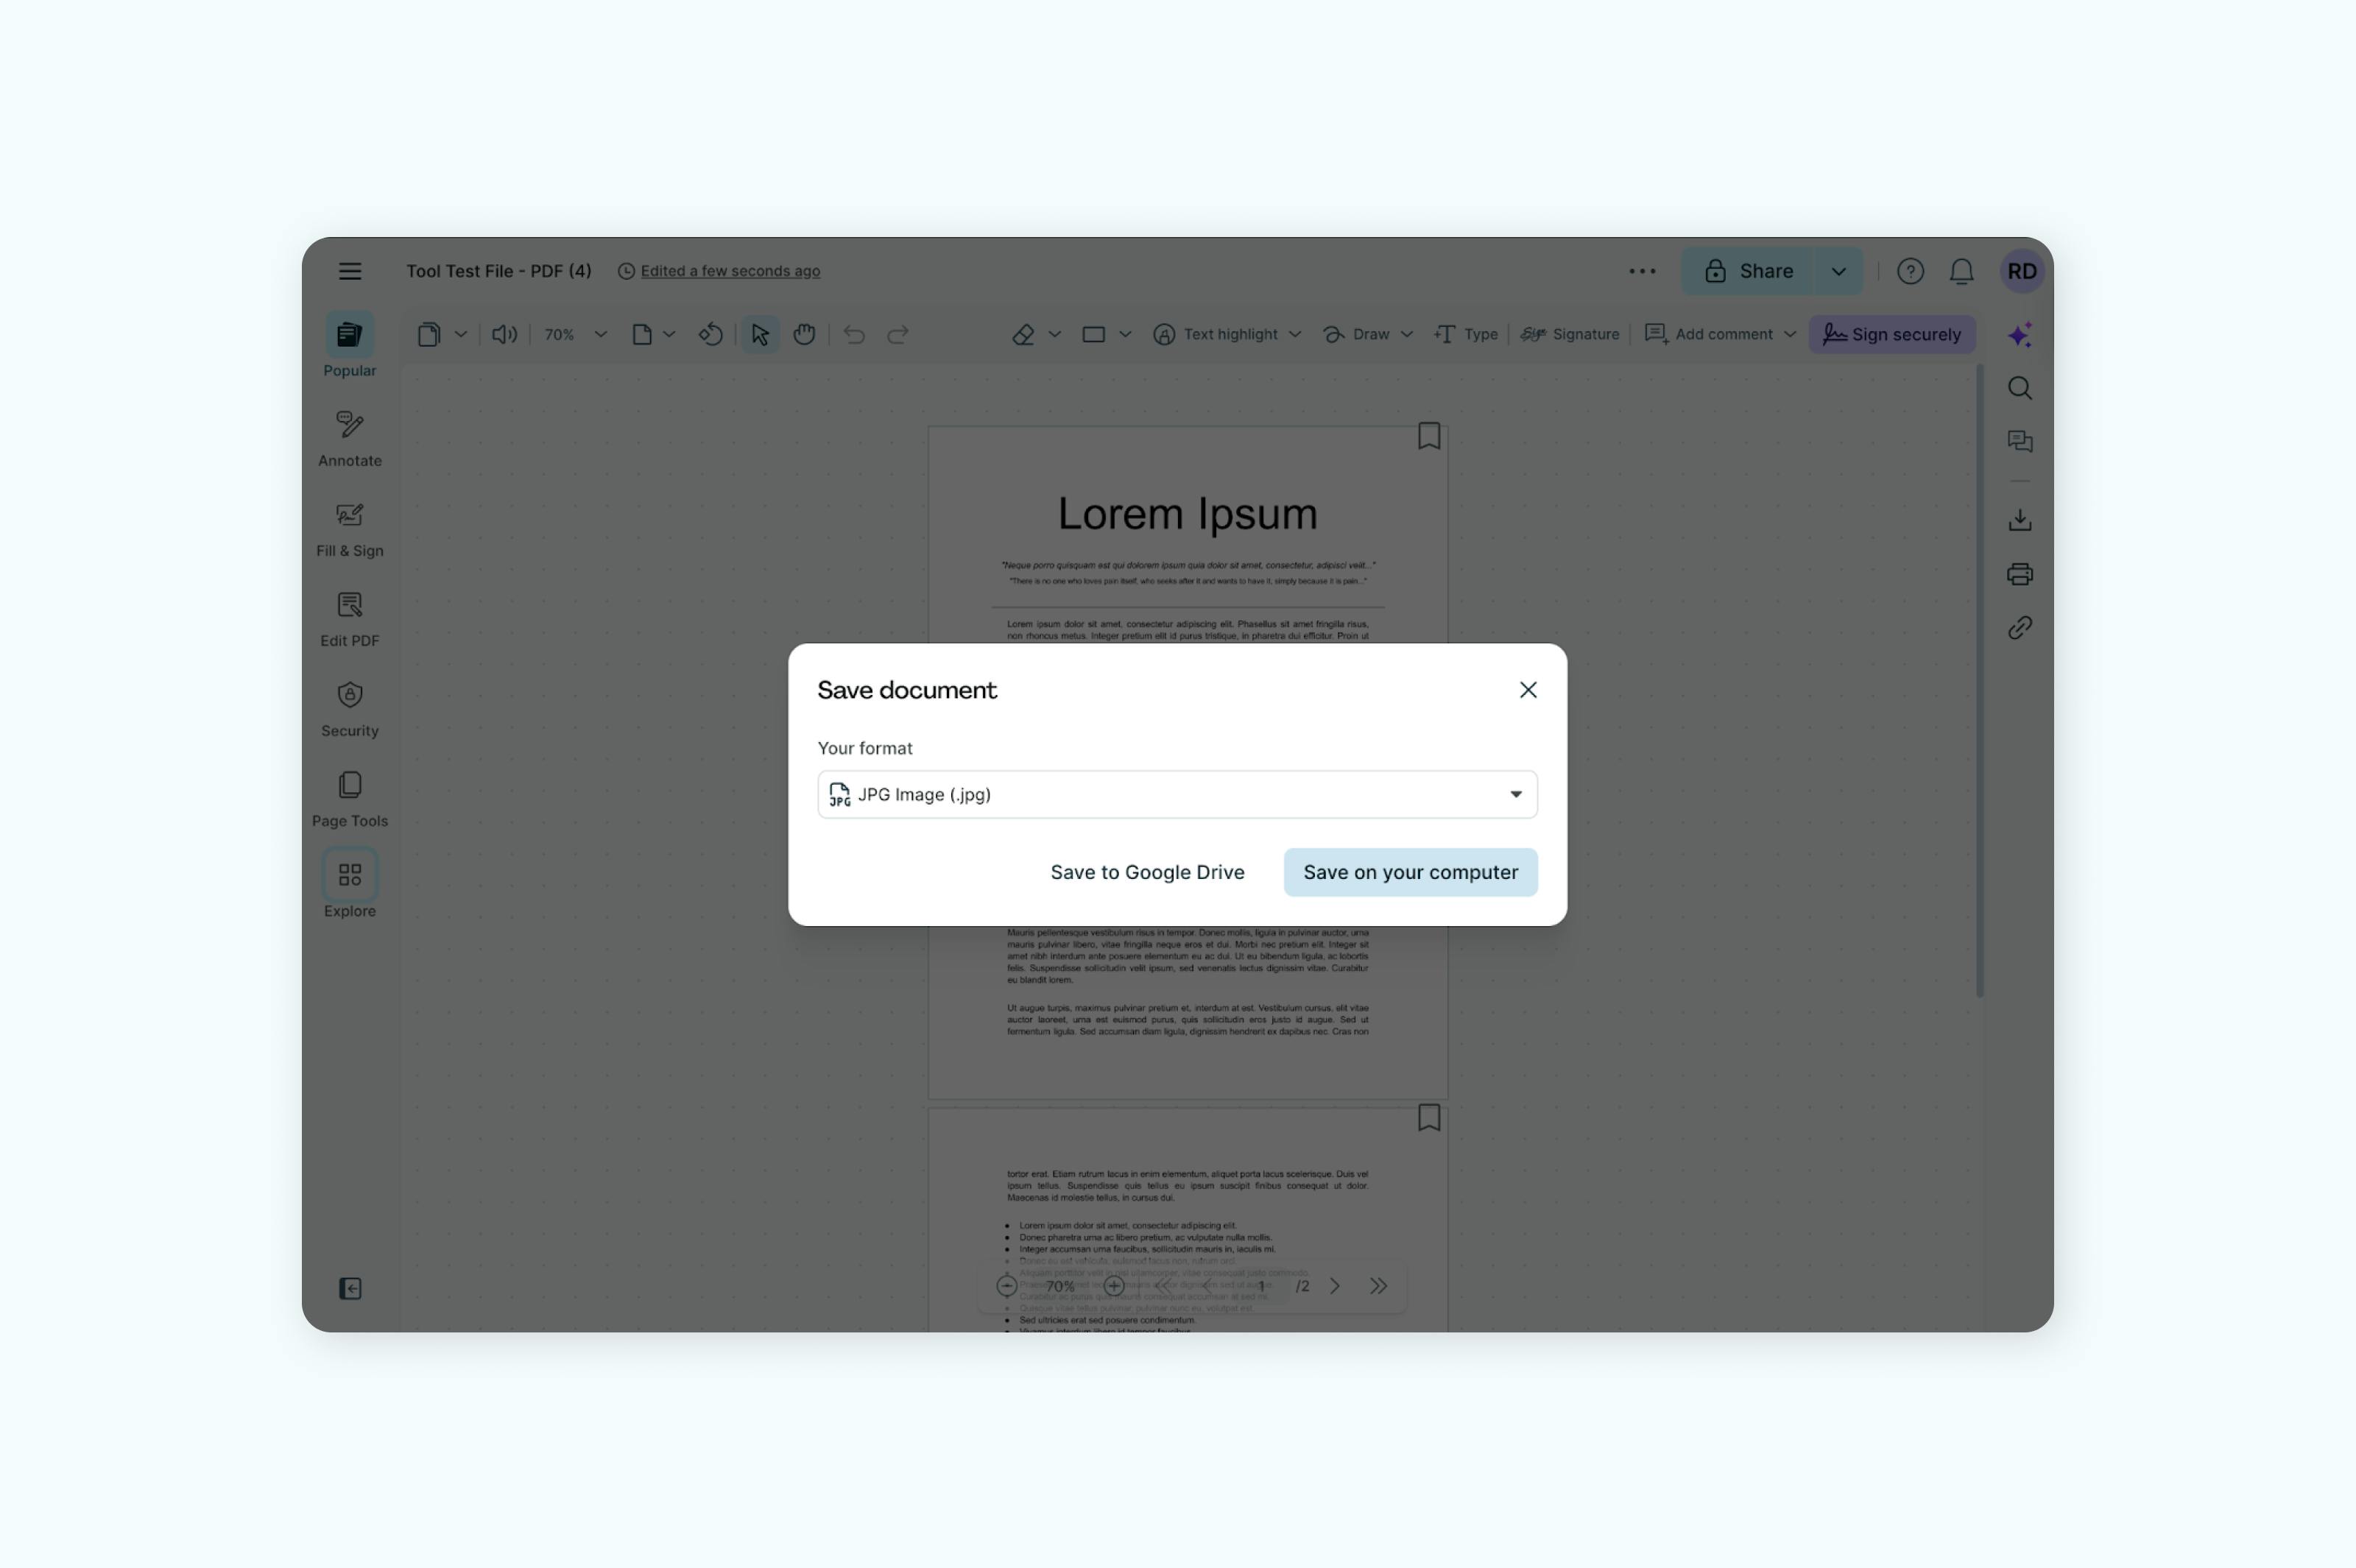This screenshot has width=2356, height=1568.
Task: Open the JPG Image format dropdown
Action: point(1177,794)
